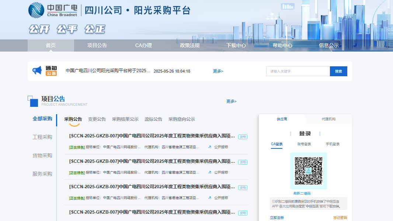This screenshot has width=393, height=221.
Task: Click 更多> in the 项目公告 section header
Action: coord(231,101)
